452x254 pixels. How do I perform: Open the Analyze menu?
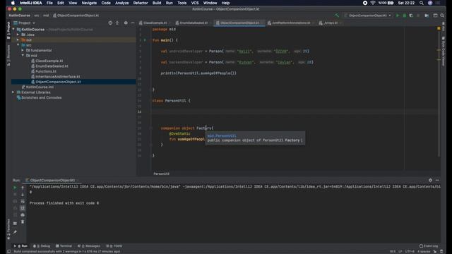(122, 3)
